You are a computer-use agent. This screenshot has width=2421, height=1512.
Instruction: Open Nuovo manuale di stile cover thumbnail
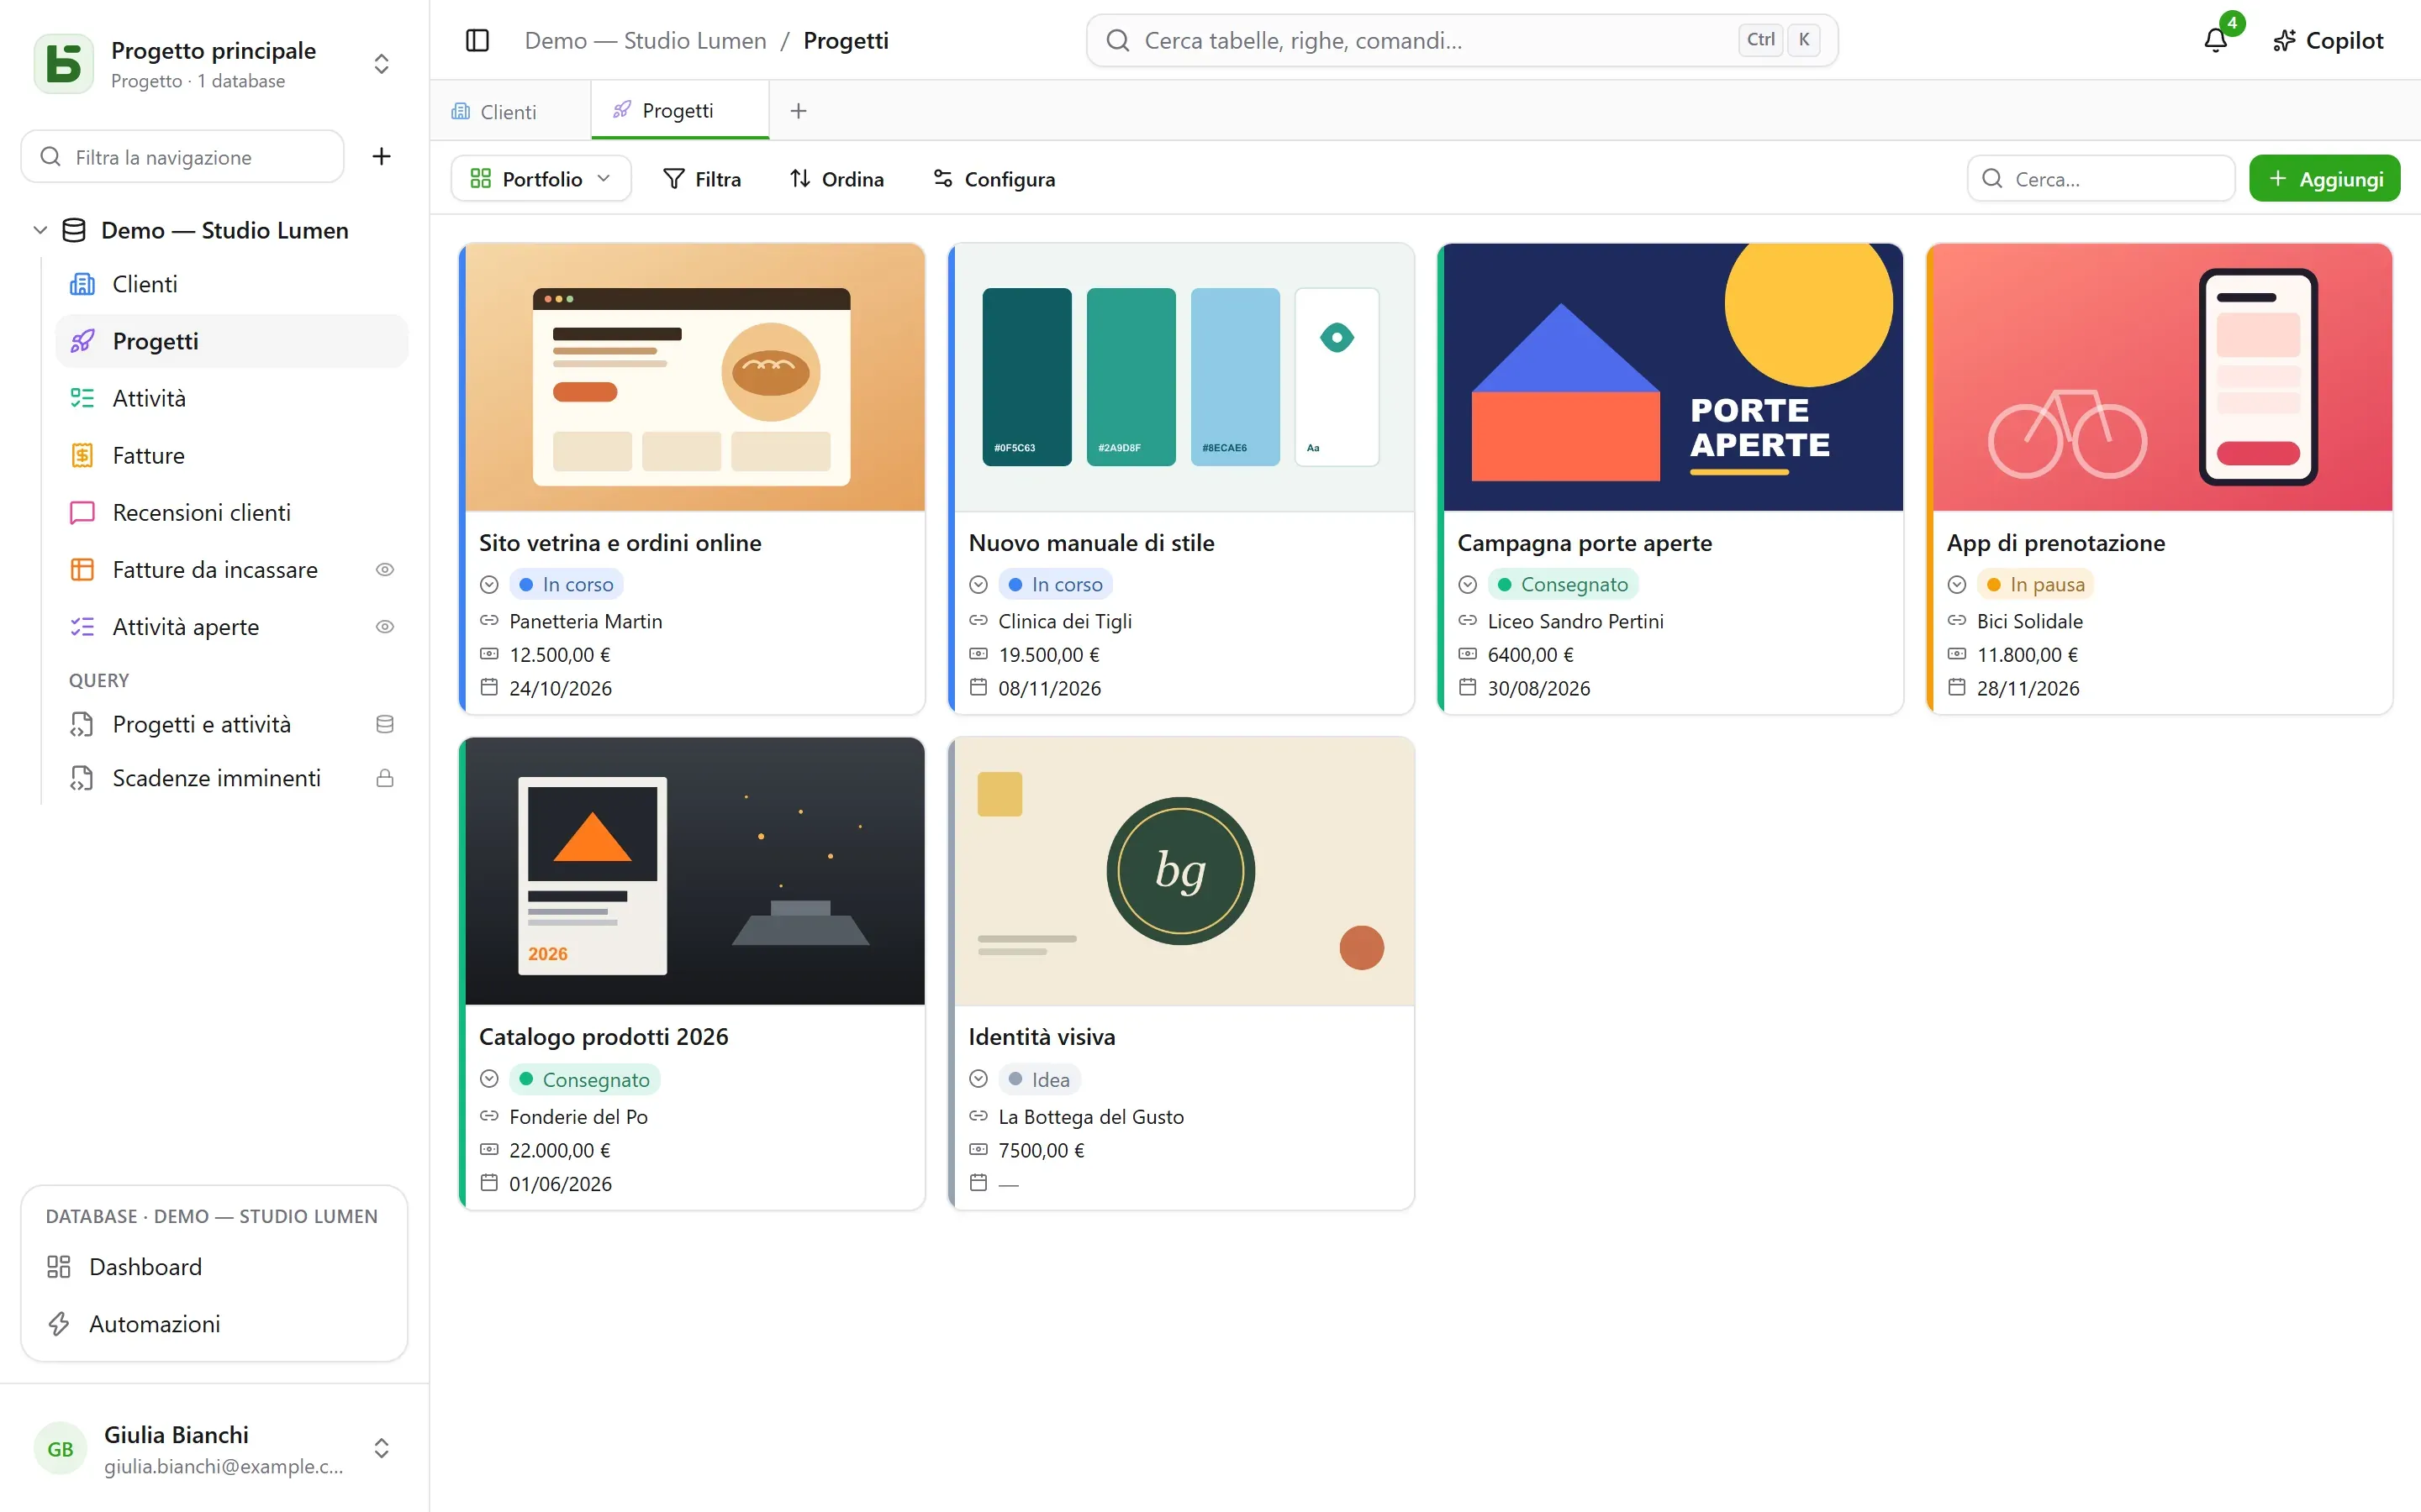coord(1184,377)
